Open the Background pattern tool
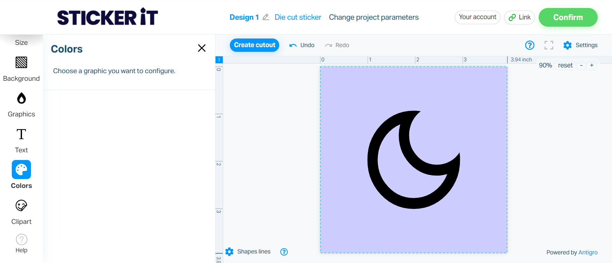The image size is (612, 263). click(21, 62)
